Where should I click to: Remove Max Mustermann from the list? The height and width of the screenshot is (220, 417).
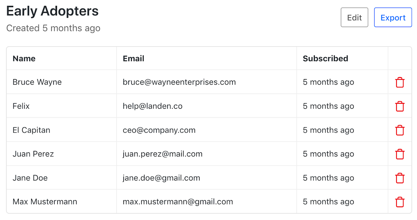tap(400, 202)
